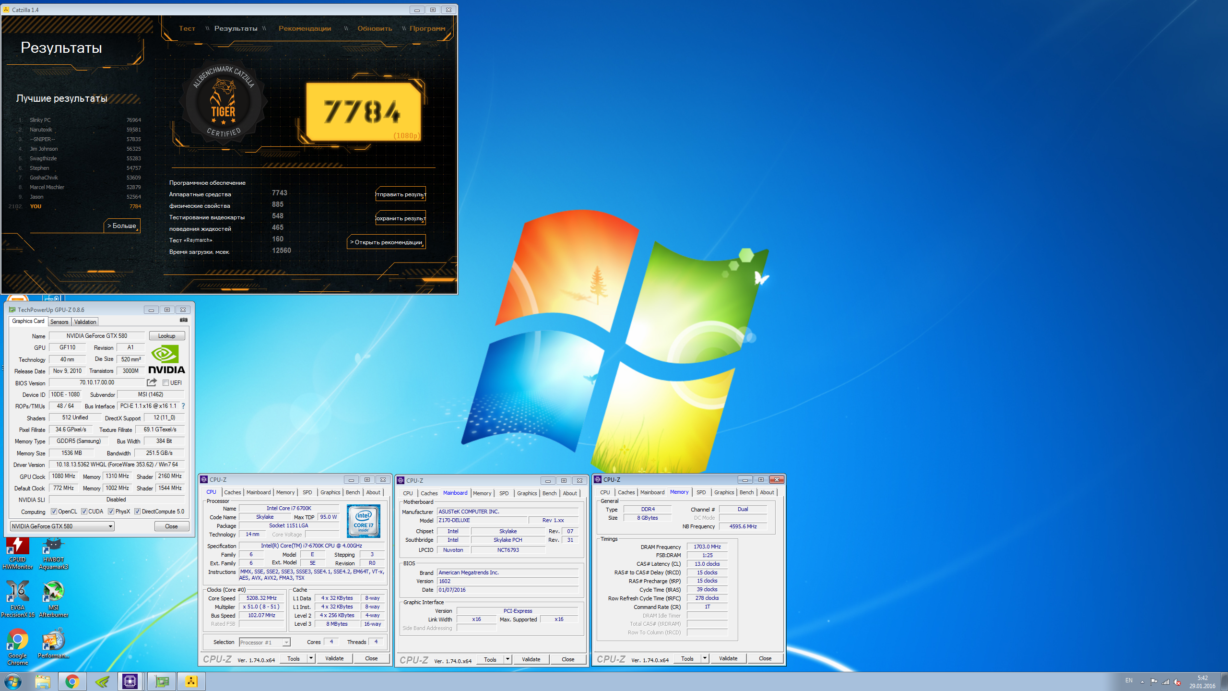
Task: Click the Bus Interface question mark icon
Action: point(183,406)
